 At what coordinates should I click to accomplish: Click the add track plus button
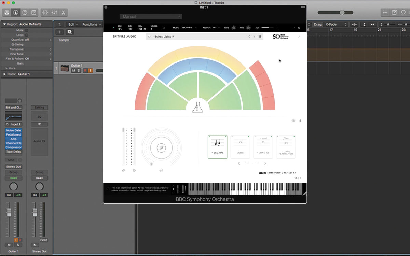tap(60, 32)
